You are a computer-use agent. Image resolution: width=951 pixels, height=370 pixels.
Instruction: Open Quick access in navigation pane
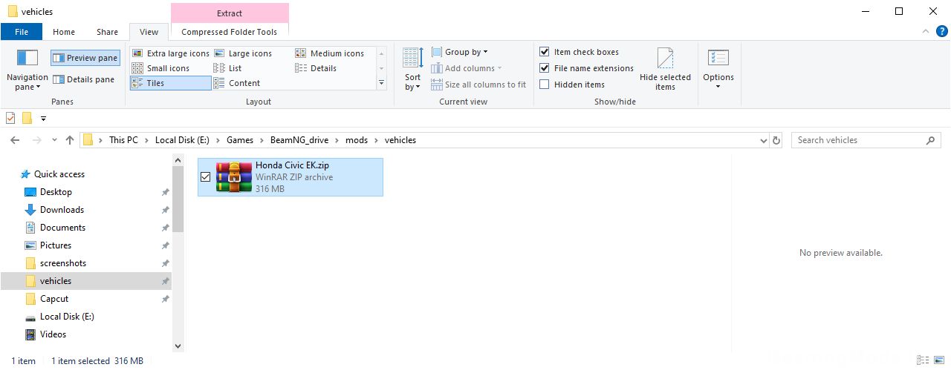[59, 174]
